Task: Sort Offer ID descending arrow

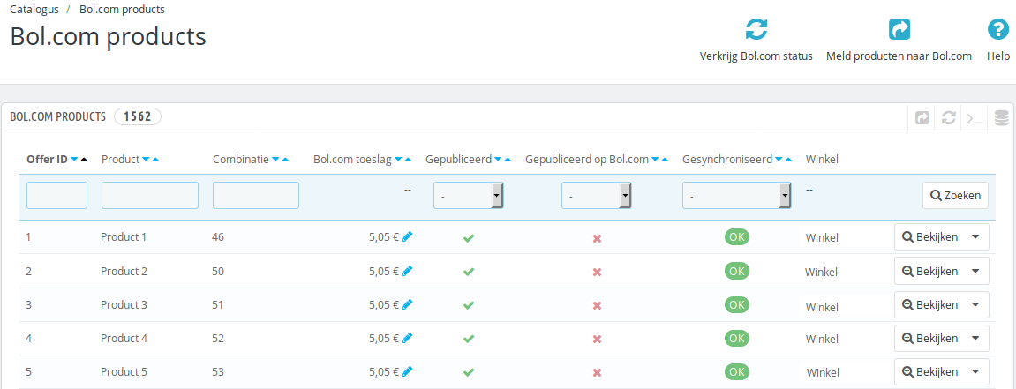Action: (74, 160)
